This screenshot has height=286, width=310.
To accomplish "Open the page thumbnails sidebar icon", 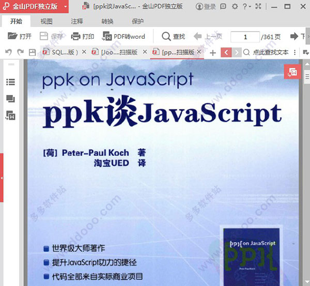I will click(x=11, y=99).
